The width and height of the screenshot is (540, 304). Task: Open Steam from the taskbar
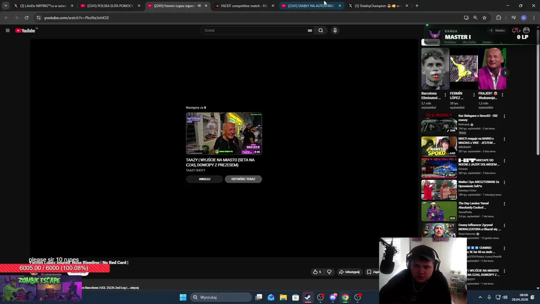click(308, 297)
